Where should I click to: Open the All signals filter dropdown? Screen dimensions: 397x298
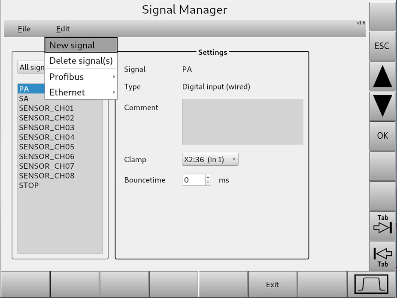[x=31, y=67]
